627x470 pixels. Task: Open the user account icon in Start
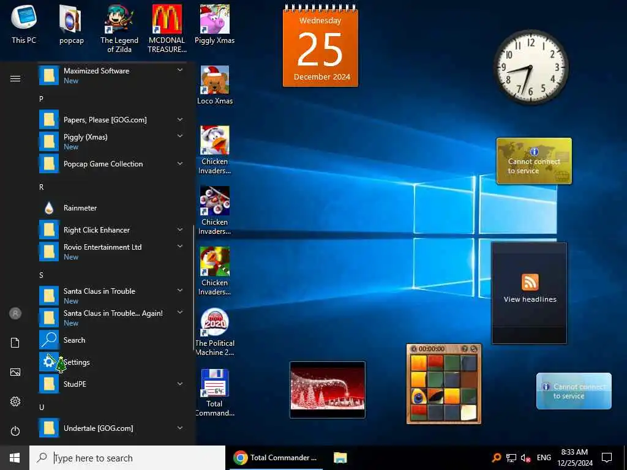coord(15,313)
